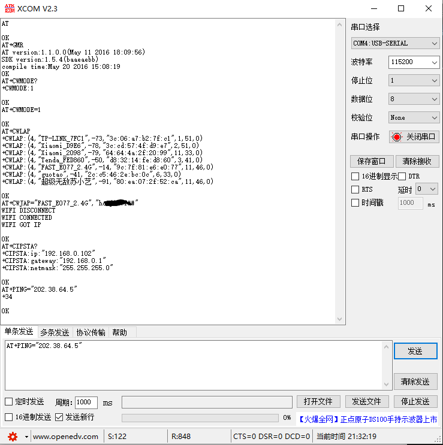Click the 周期 period 1000 input field
The height and width of the screenshot is (445, 443).
click(86, 402)
